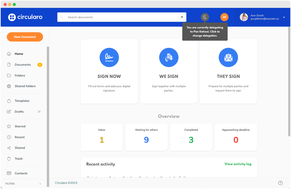Image resolution: width=291 pixels, height=189 pixels.
Task: Click the Circularo logo in header
Action: click(x=25, y=17)
